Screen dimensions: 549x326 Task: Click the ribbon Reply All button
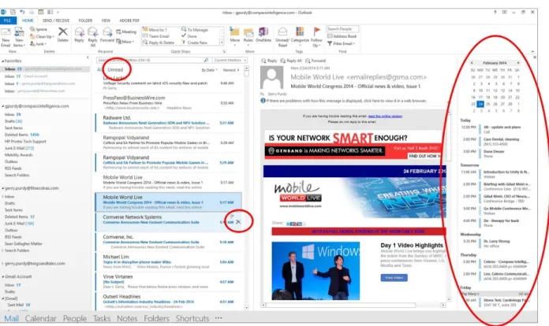[93, 36]
